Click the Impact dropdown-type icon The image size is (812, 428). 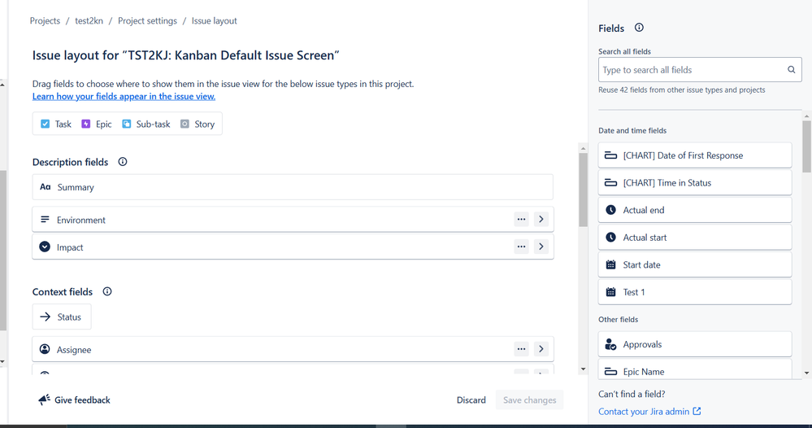[45, 247]
